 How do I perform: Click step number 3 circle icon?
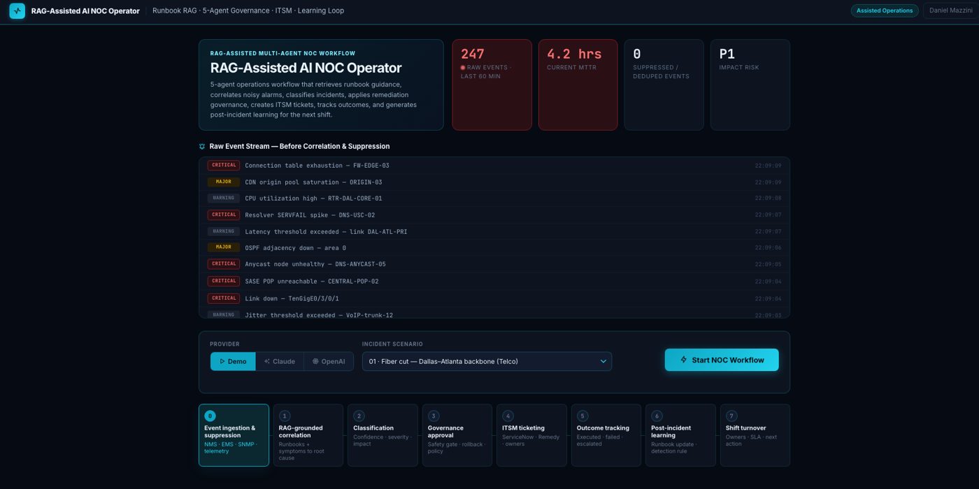(434, 416)
